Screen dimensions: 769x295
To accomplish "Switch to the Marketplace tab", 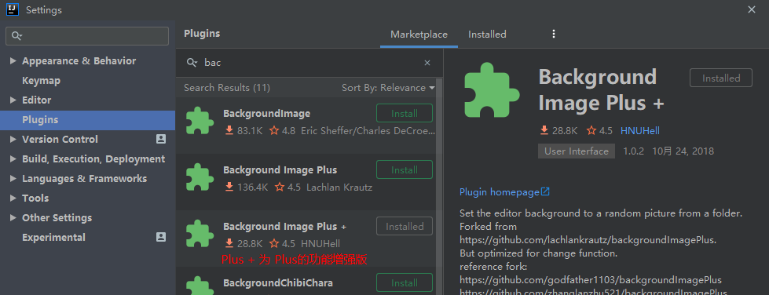I will 419,35.
